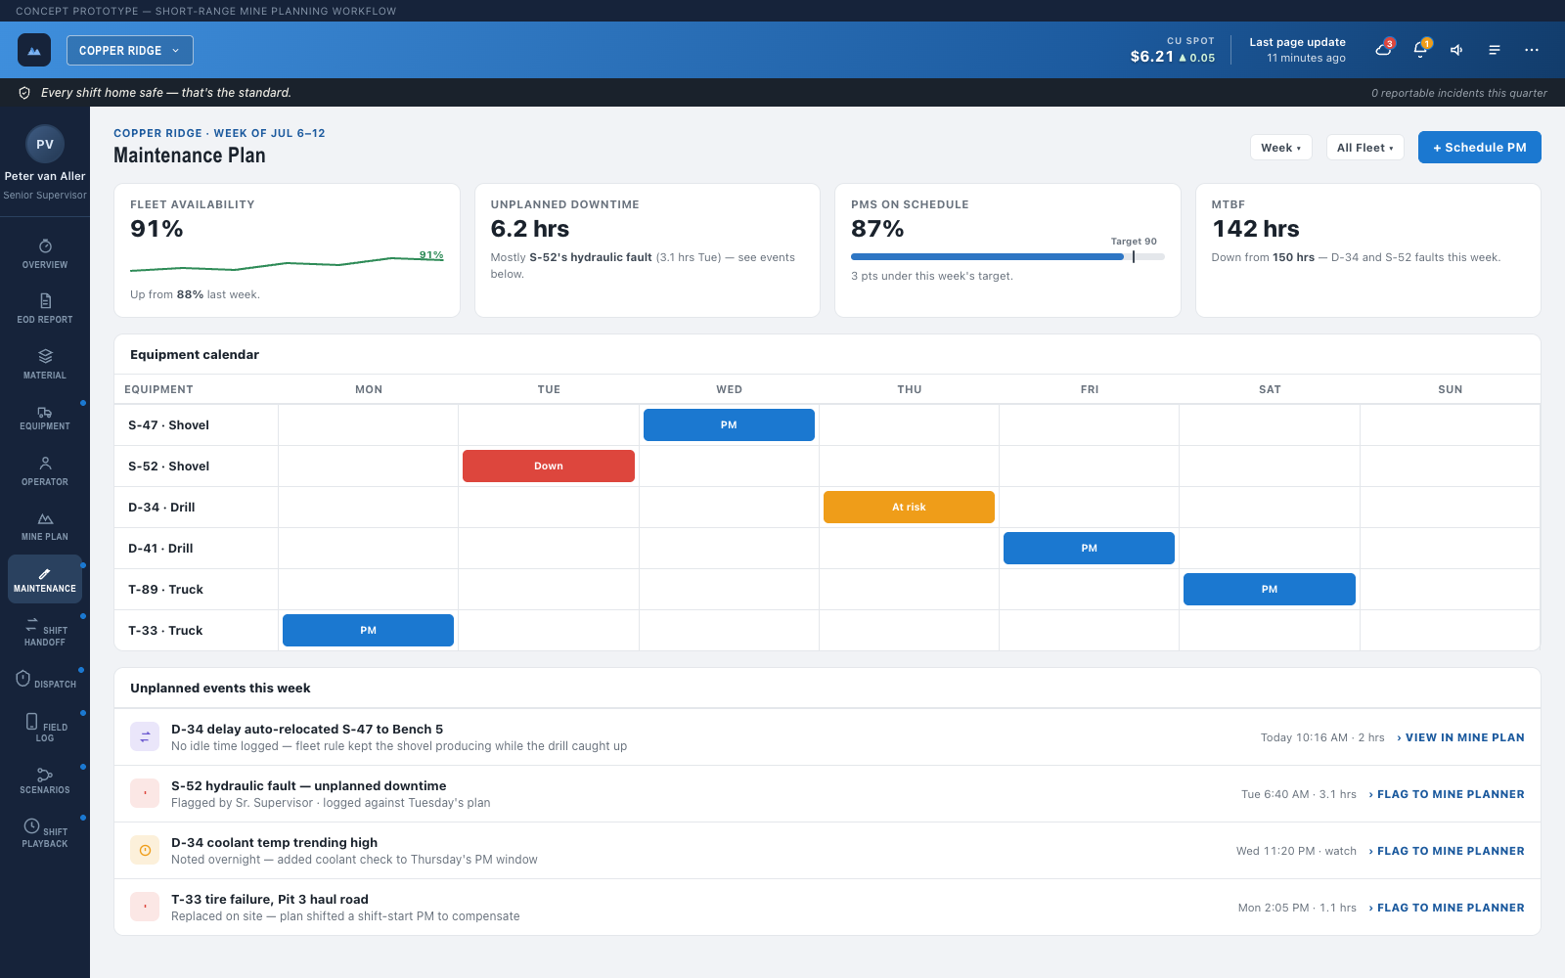Go to Overview in the sidebar
Image resolution: width=1565 pixels, height=978 pixels.
(45, 253)
